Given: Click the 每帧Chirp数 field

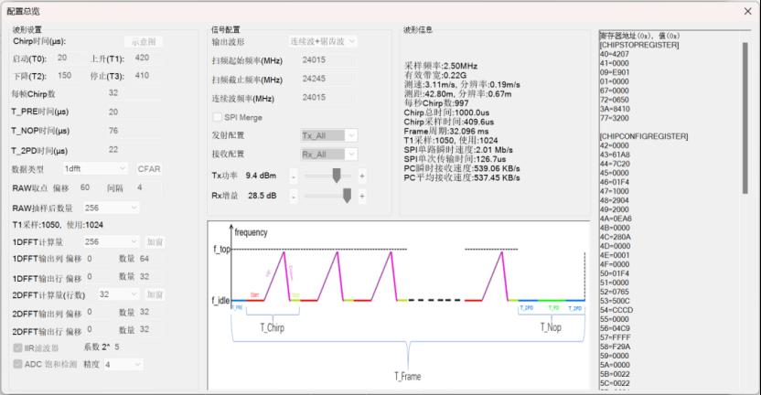Looking at the screenshot, I should click(134, 93).
